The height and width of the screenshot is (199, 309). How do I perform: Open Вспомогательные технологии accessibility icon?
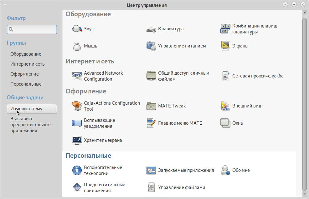[77, 170]
